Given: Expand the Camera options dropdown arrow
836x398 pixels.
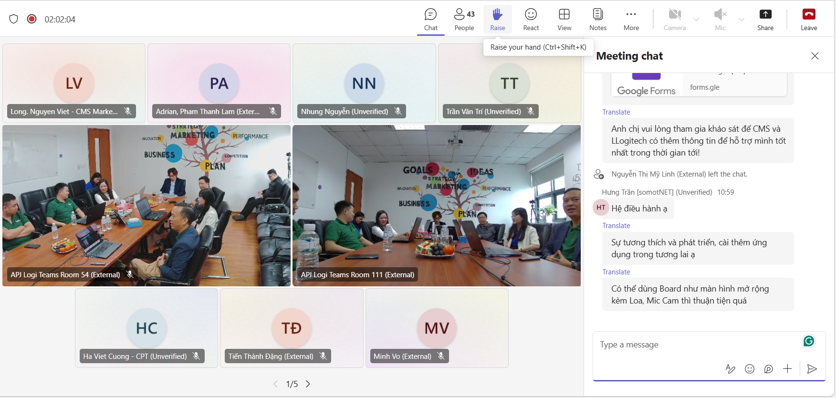Looking at the screenshot, I should point(696,20).
